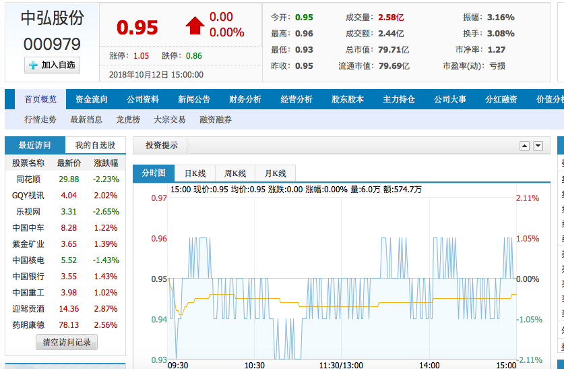
Task: Select 分时图 chart tab
Action: click(x=154, y=173)
